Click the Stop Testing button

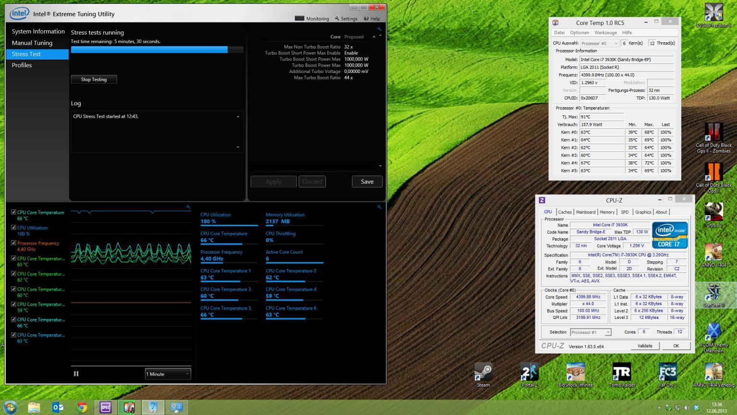(x=94, y=79)
